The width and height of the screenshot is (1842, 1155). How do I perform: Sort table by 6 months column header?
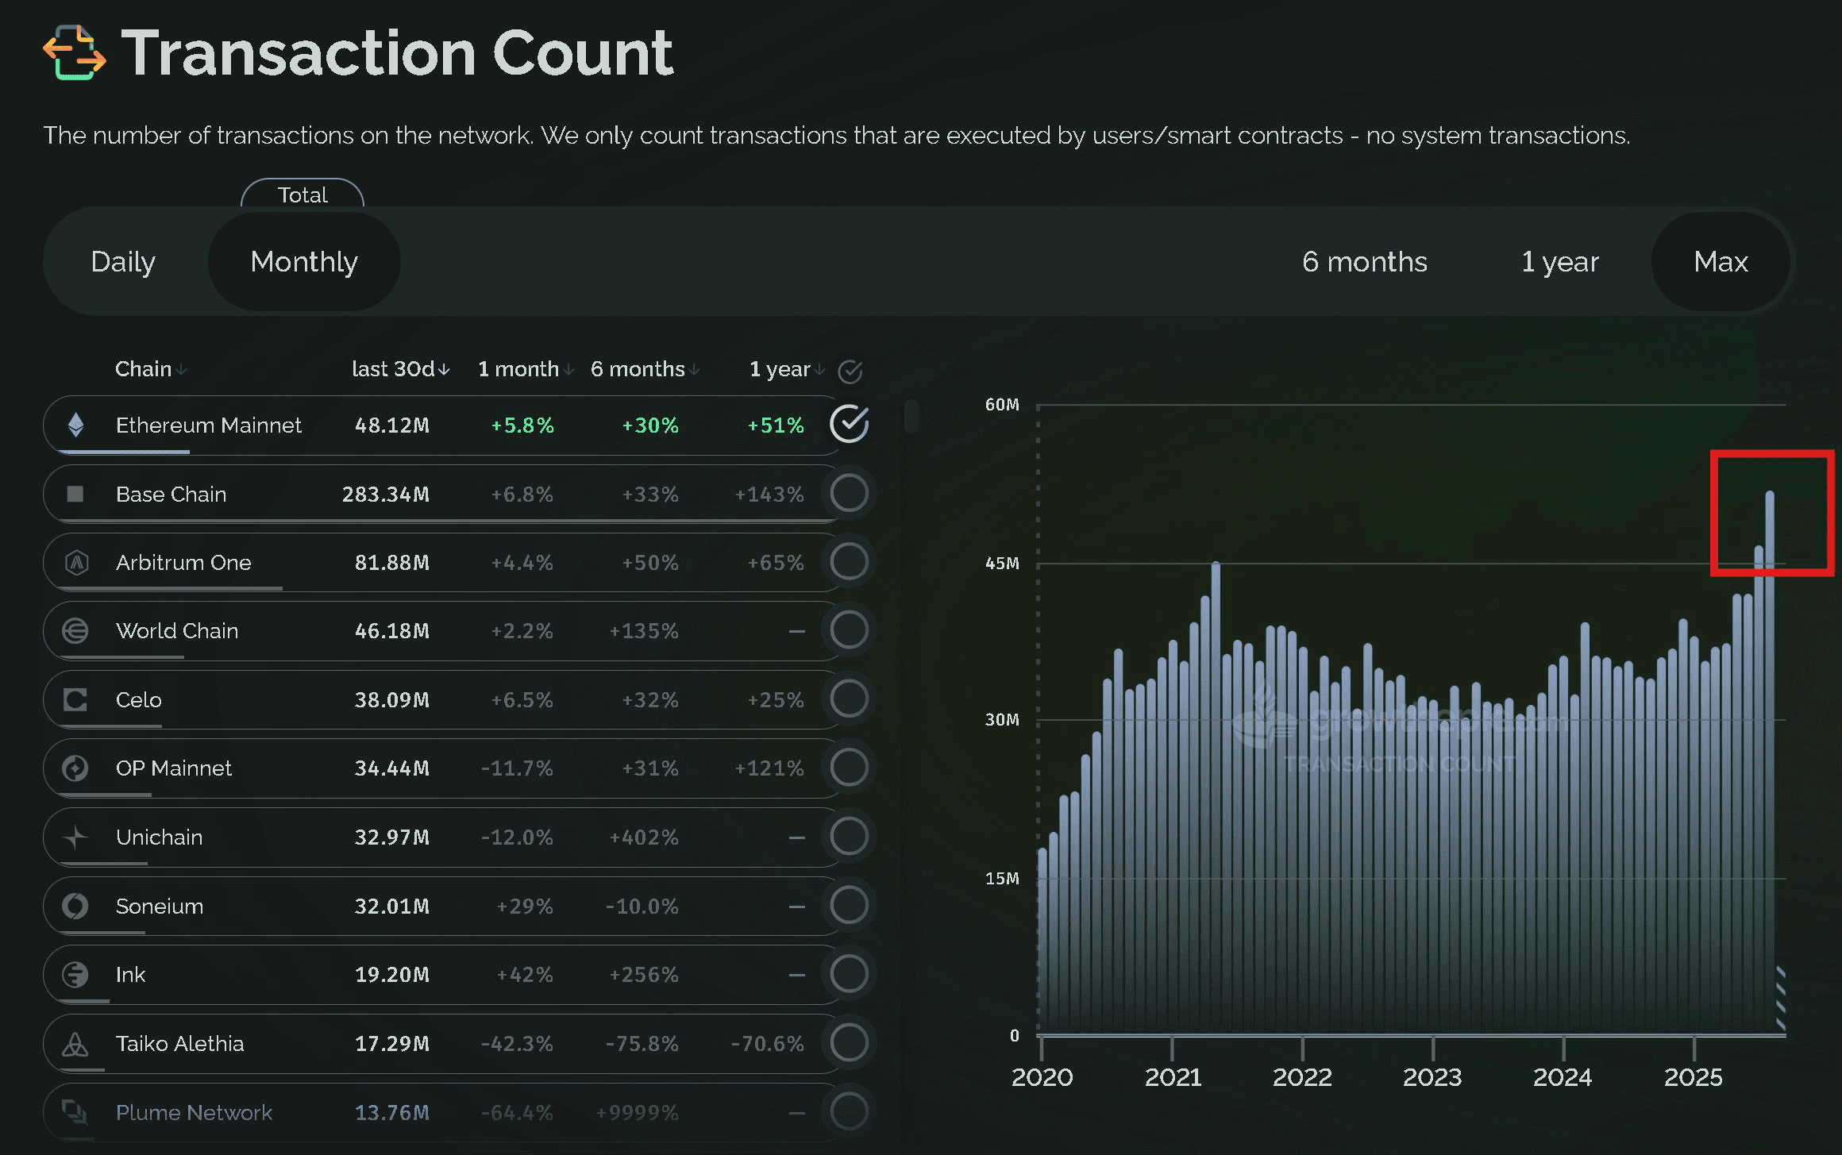pos(645,369)
